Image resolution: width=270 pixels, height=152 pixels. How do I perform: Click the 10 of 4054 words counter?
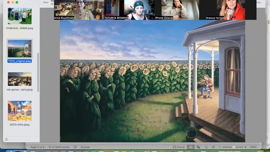(x=59, y=147)
